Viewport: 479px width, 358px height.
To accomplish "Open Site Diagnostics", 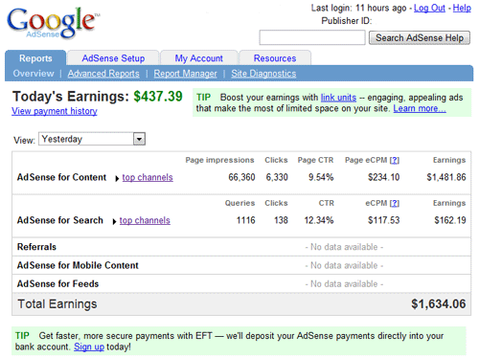I will click(x=263, y=74).
